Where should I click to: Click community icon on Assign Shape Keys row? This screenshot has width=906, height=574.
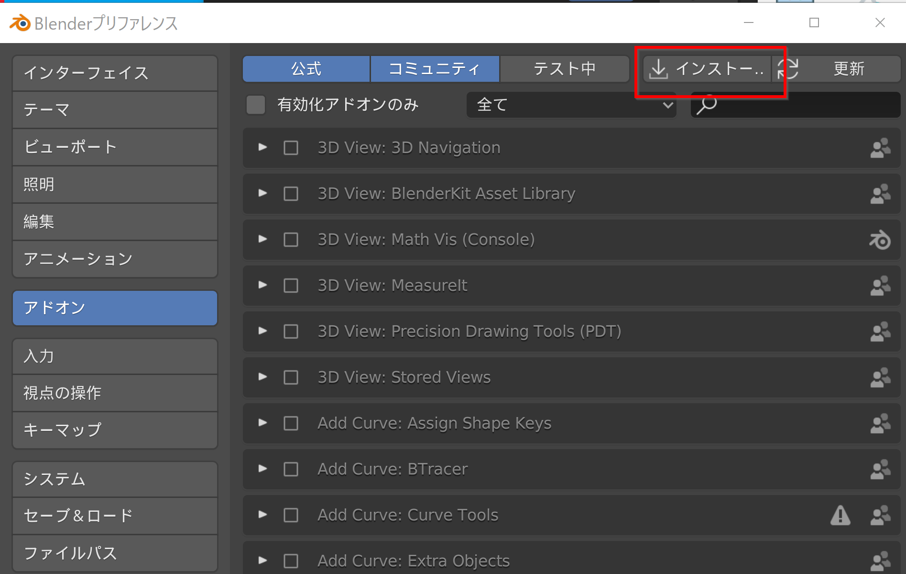880,423
